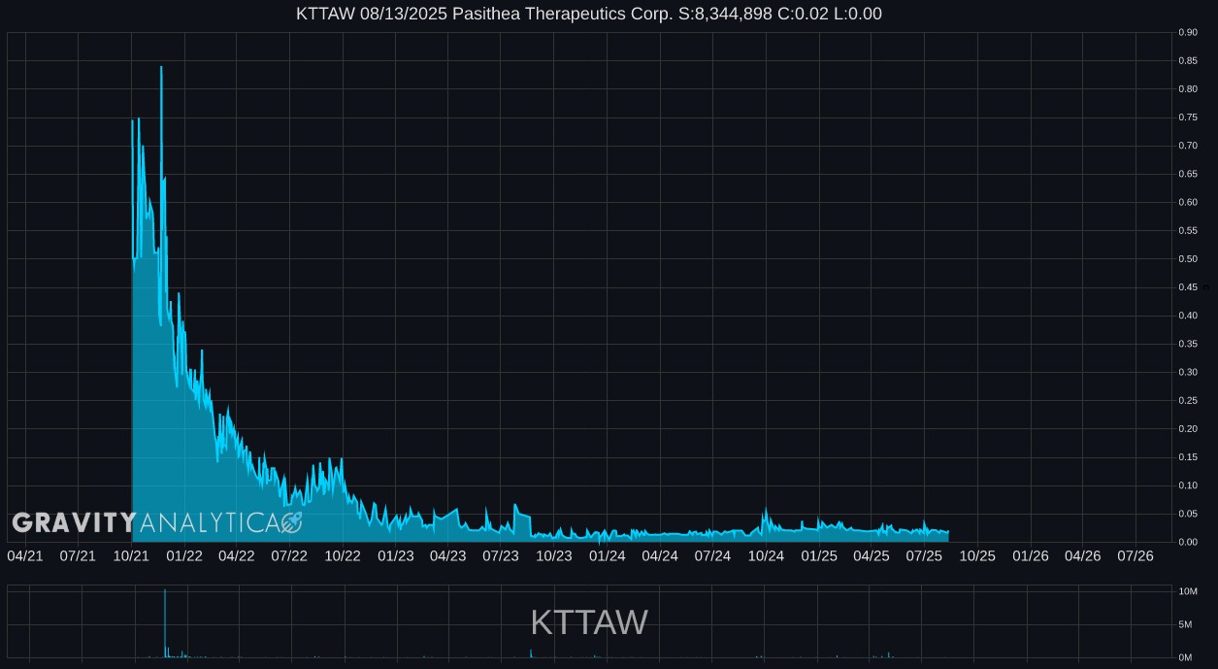Viewport: 1218px width, 669px height.
Task: Click the 0.90 price axis label
Action: [x=1188, y=32]
